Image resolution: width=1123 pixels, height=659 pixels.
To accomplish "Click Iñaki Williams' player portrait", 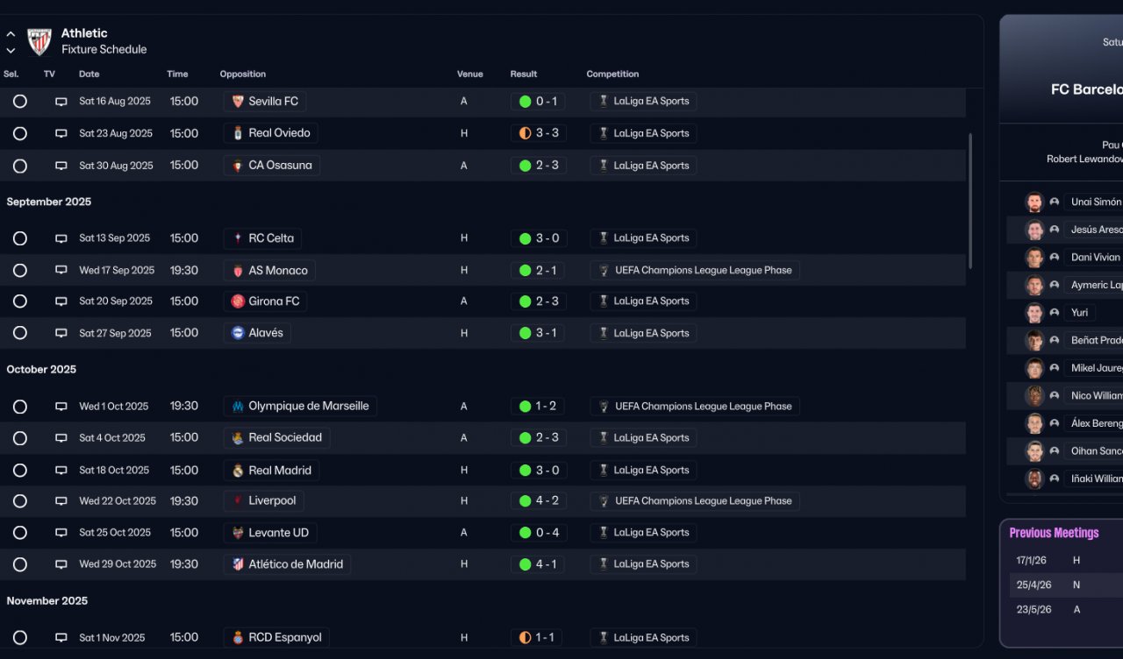I will point(1035,479).
